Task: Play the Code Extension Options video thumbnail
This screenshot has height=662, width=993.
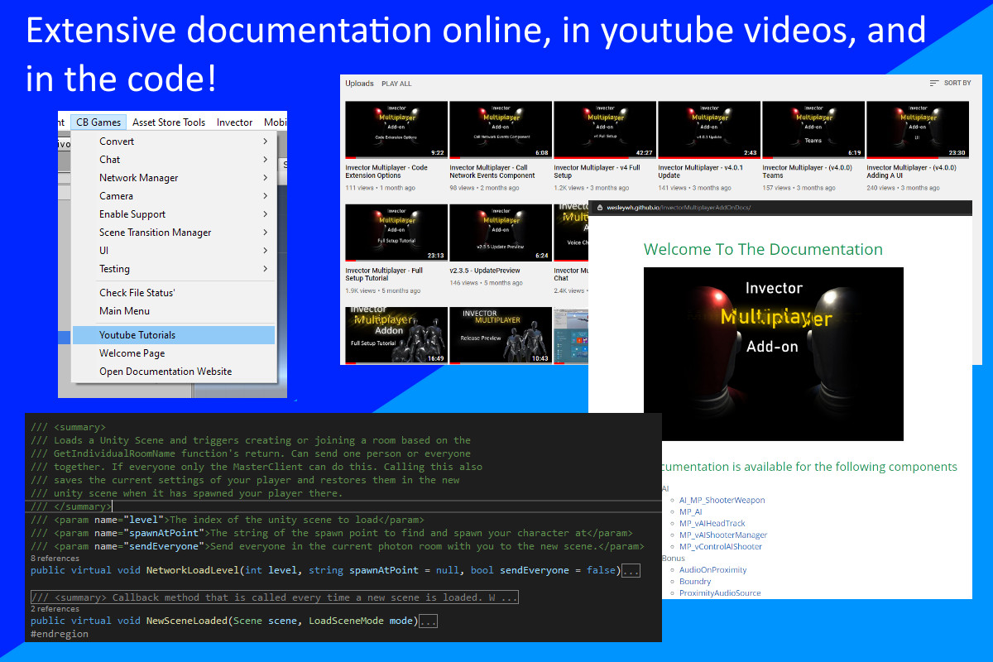Action: click(x=396, y=129)
